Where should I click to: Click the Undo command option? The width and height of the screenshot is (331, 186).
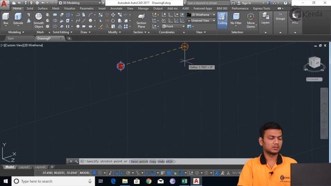(x=161, y=161)
